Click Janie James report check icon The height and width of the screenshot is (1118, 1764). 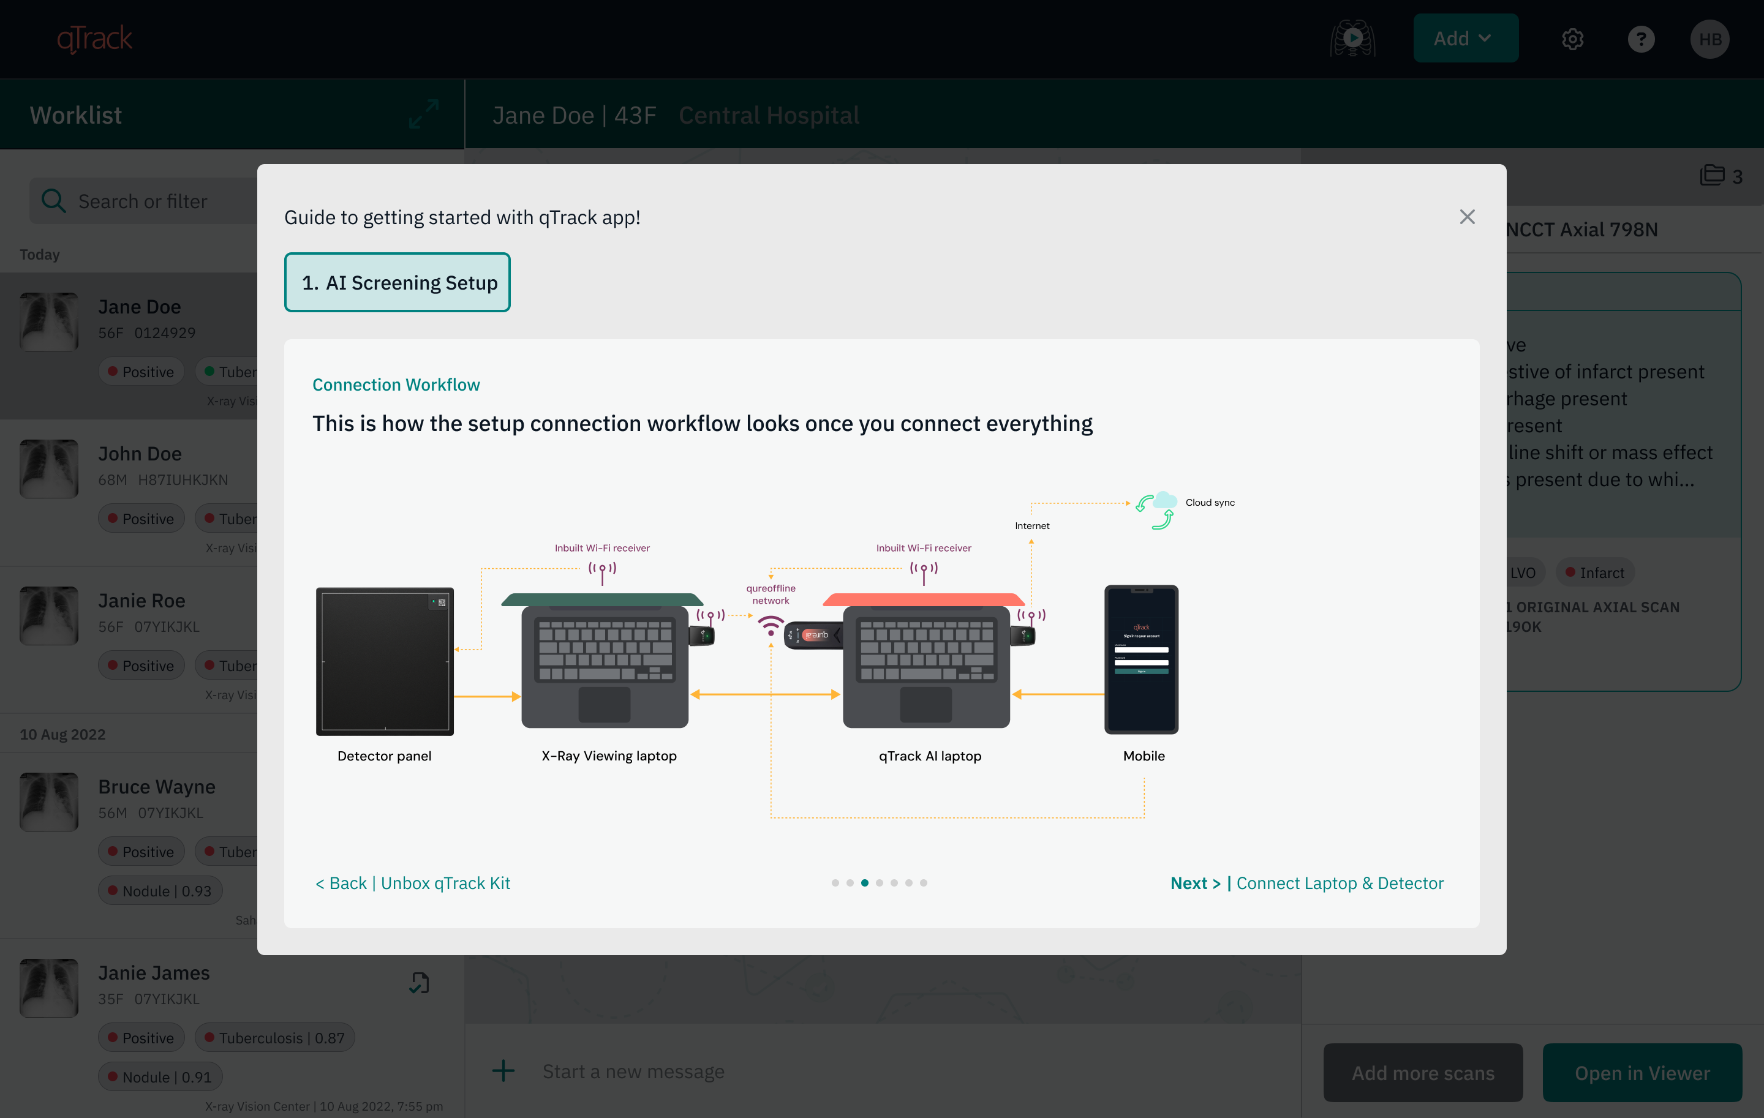[x=419, y=983]
